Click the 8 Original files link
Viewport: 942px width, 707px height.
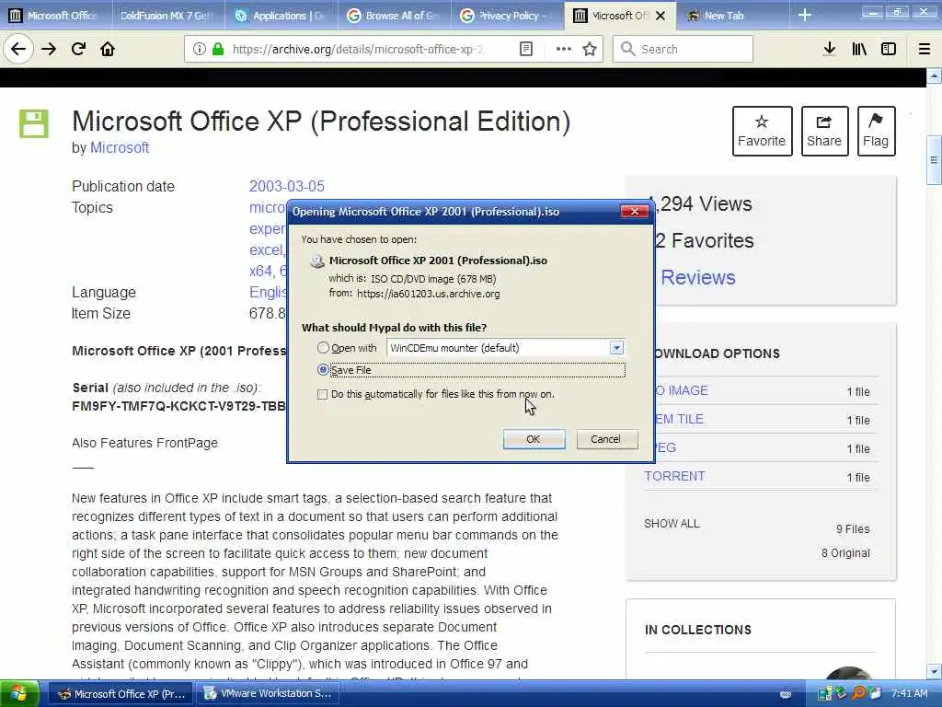coord(845,553)
